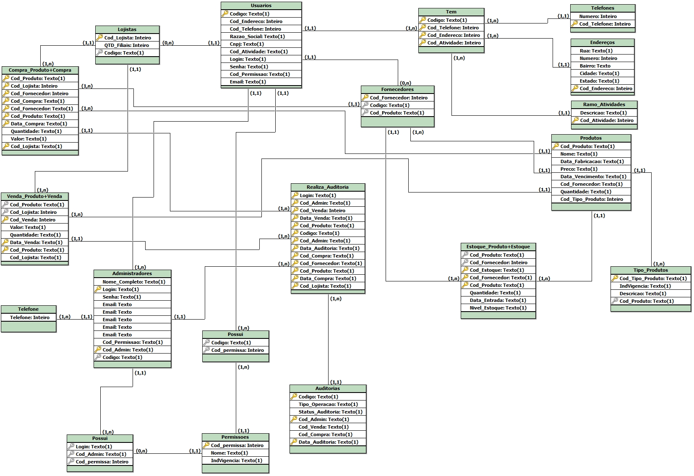Click the key icon of Cod_Produto in Produtos
Image resolution: width=694 pixels, height=476 pixels.
[x=556, y=146]
